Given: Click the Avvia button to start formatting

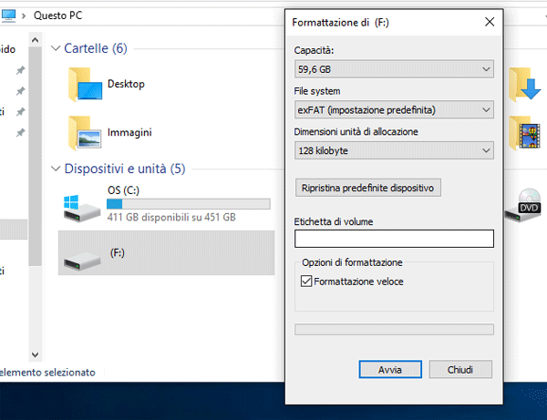Looking at the screenshot, I should (389, 370).
